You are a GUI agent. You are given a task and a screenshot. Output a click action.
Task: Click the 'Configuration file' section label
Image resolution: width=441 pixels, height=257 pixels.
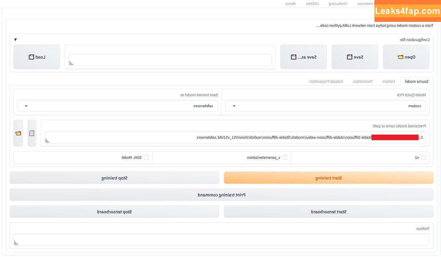tap(415, 40)
